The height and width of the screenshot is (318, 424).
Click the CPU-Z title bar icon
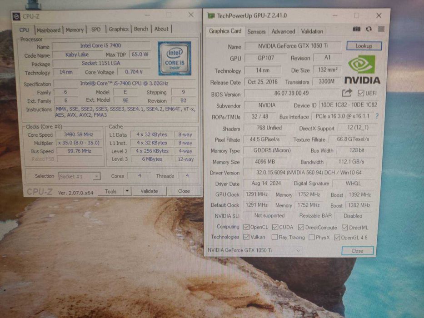pyautogui.click(x=16, y=16)
